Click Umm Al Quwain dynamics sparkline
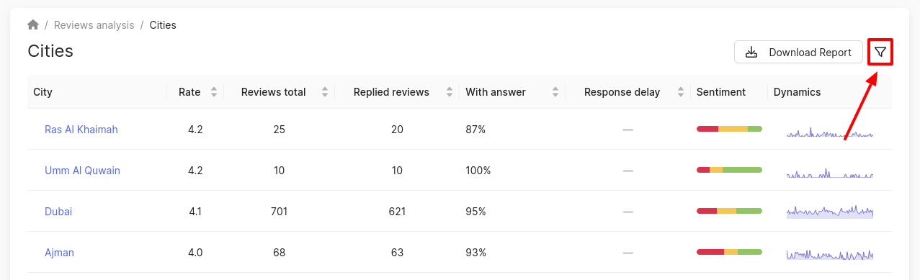The image size is (920, 280). (x=830, y=173)
